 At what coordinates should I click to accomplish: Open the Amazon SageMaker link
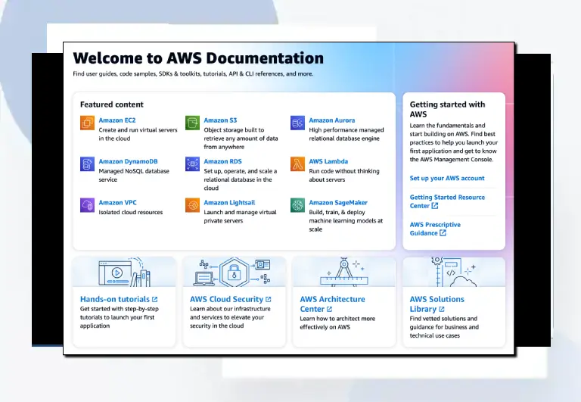point(338,202)
